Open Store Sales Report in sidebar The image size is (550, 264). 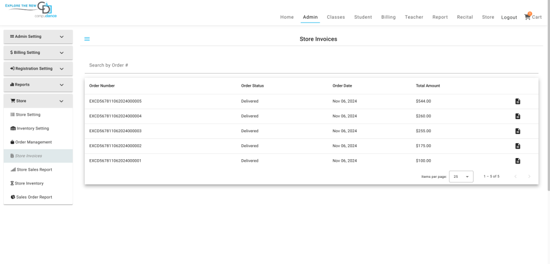click(x=38, y=170)
